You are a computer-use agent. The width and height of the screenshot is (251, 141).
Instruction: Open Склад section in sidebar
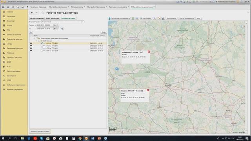(x=9, y=43)
